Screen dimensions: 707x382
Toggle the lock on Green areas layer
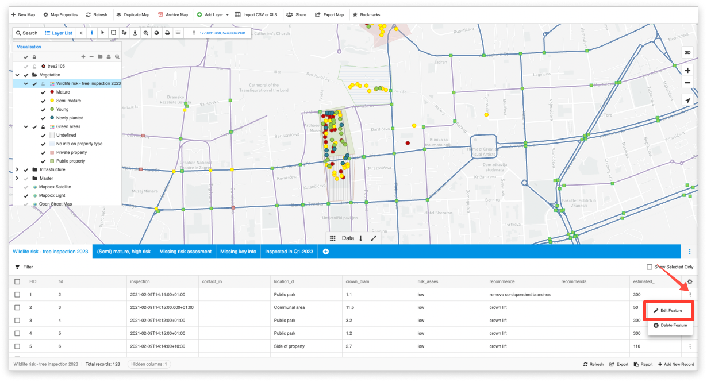pyautogui.click(x=43, y=126)
